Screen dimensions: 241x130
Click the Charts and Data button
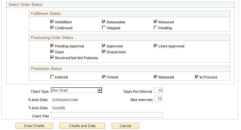(82, 126)
